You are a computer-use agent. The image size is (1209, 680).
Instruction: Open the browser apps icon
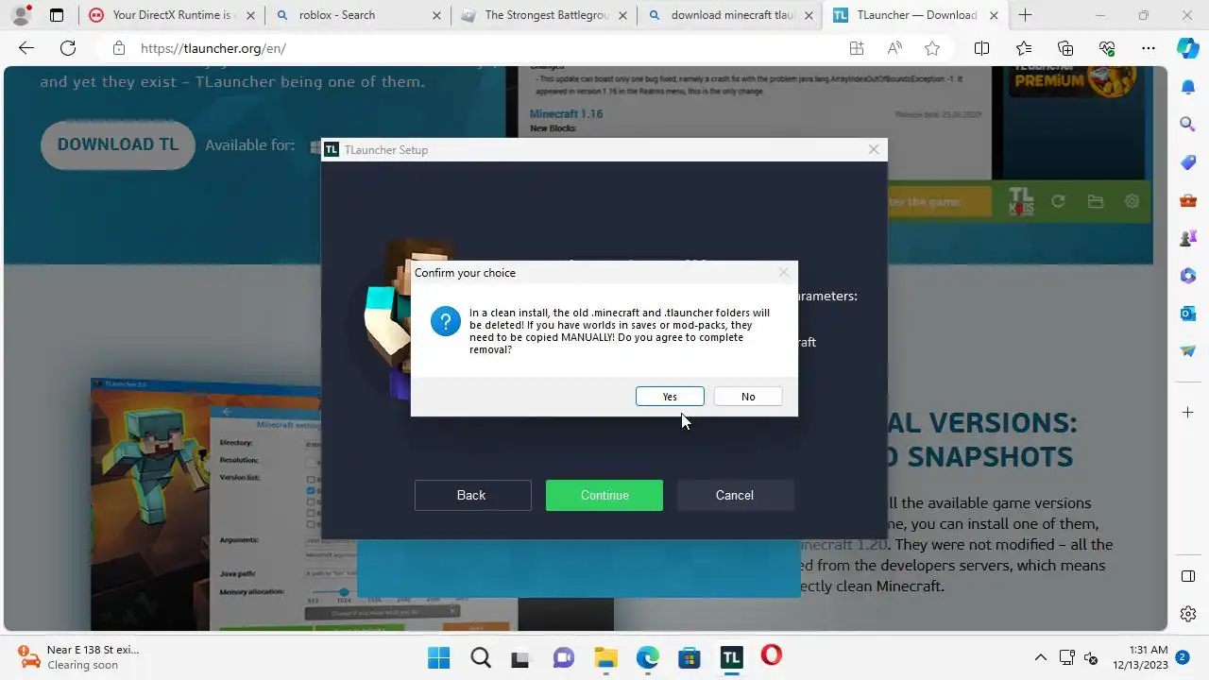coord(857,48)
